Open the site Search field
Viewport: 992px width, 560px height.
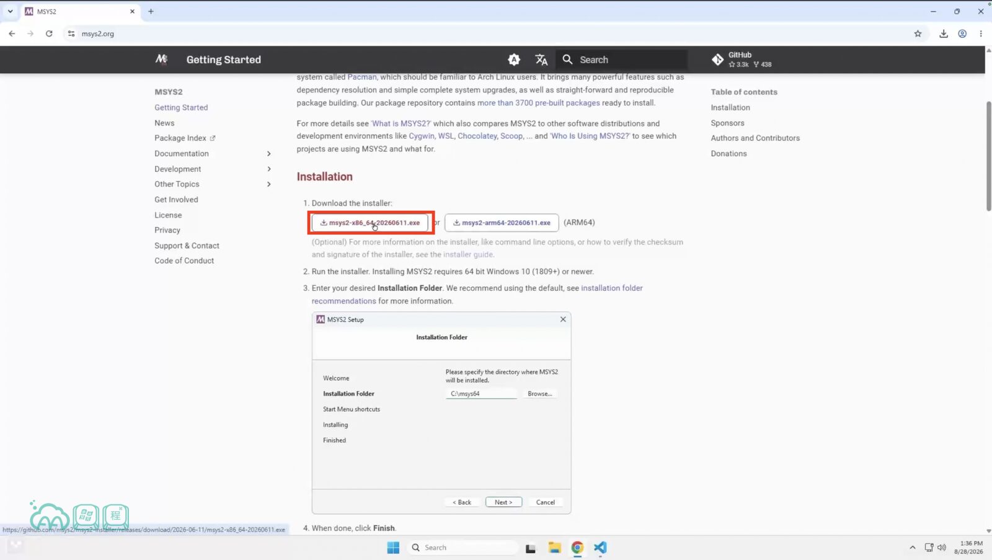point(622,60)
